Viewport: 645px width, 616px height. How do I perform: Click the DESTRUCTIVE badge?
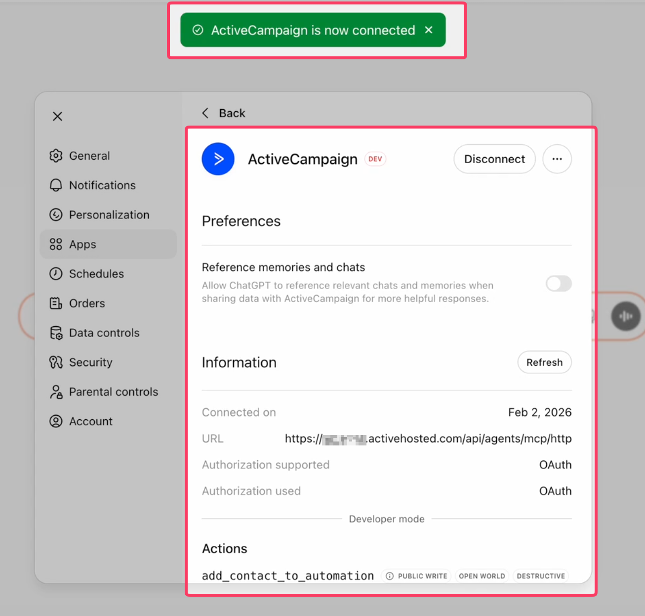[541, 576]
